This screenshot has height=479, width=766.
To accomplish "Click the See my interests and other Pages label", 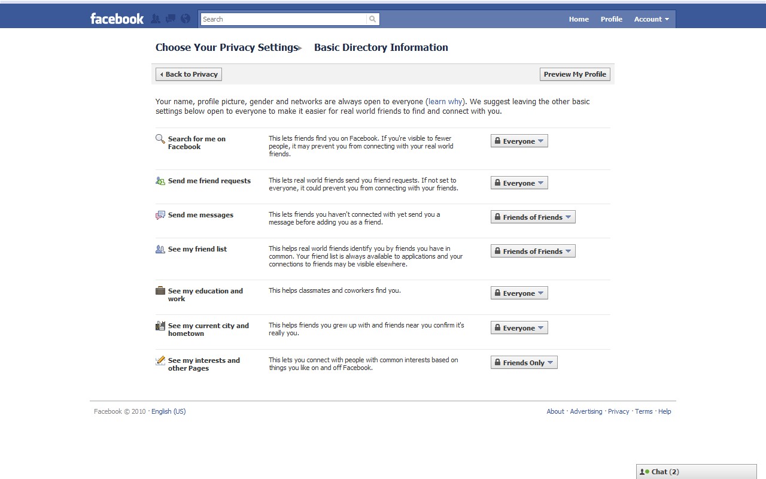I will tap(203, 364).
